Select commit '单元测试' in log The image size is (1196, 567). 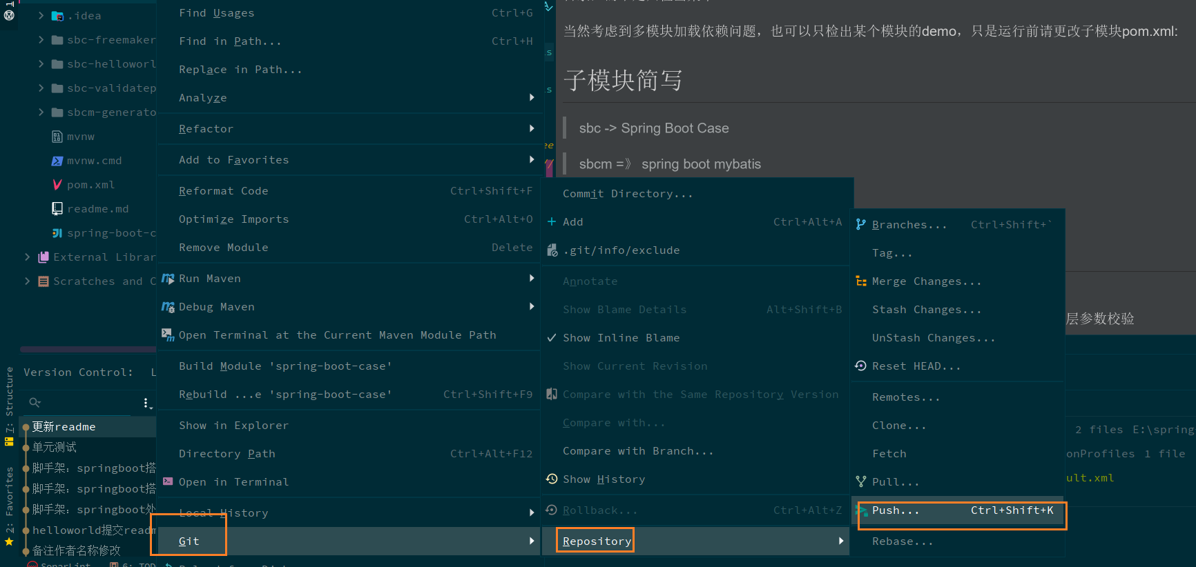click(x=88, y=448)
